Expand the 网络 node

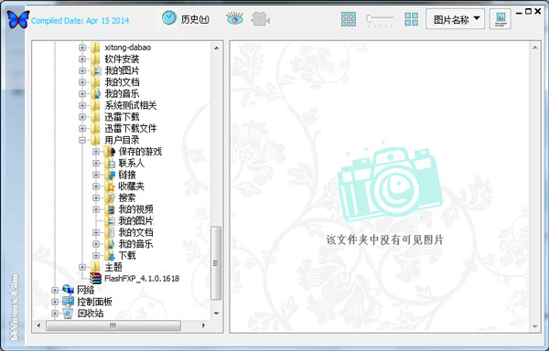pos(55,290)
